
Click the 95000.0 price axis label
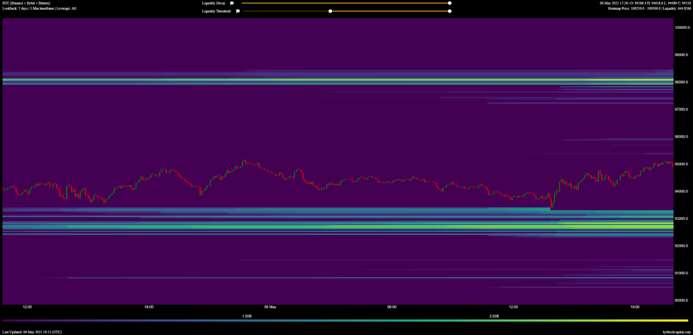(x=681, y=164)
